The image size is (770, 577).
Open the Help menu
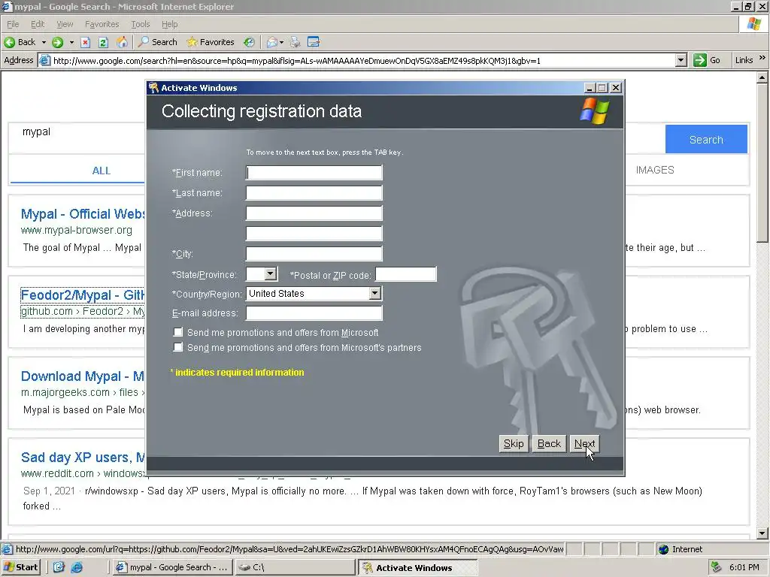pyautogui.click(x=169, y=24)
